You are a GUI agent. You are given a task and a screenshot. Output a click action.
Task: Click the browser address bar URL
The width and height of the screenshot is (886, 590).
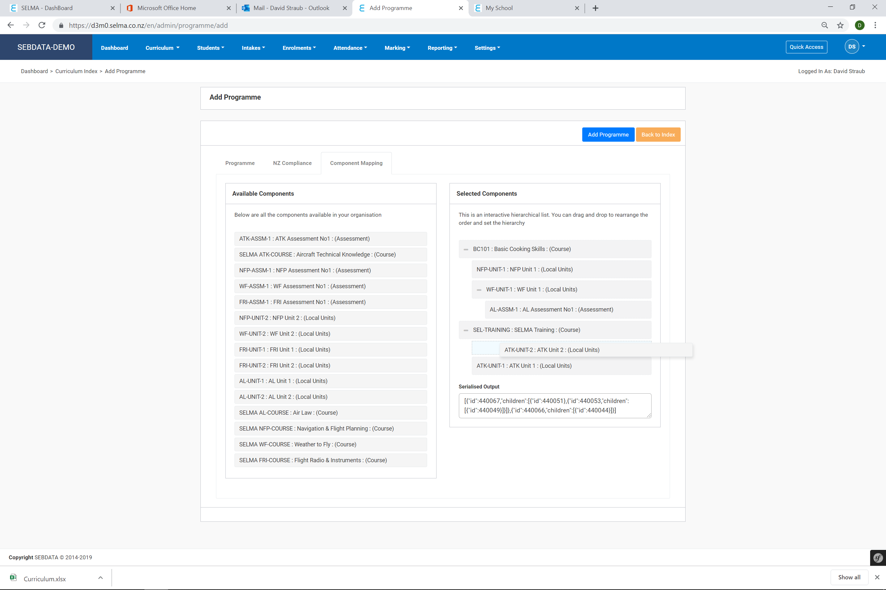pyautogui.click(x=148, y=25)
